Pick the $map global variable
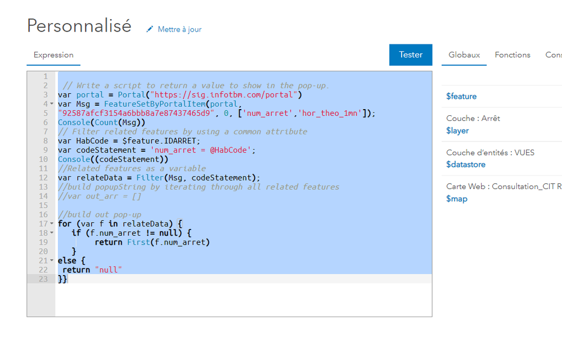This screenshot has width=562, height=352. pyautogui.click(x=457, y=198)
